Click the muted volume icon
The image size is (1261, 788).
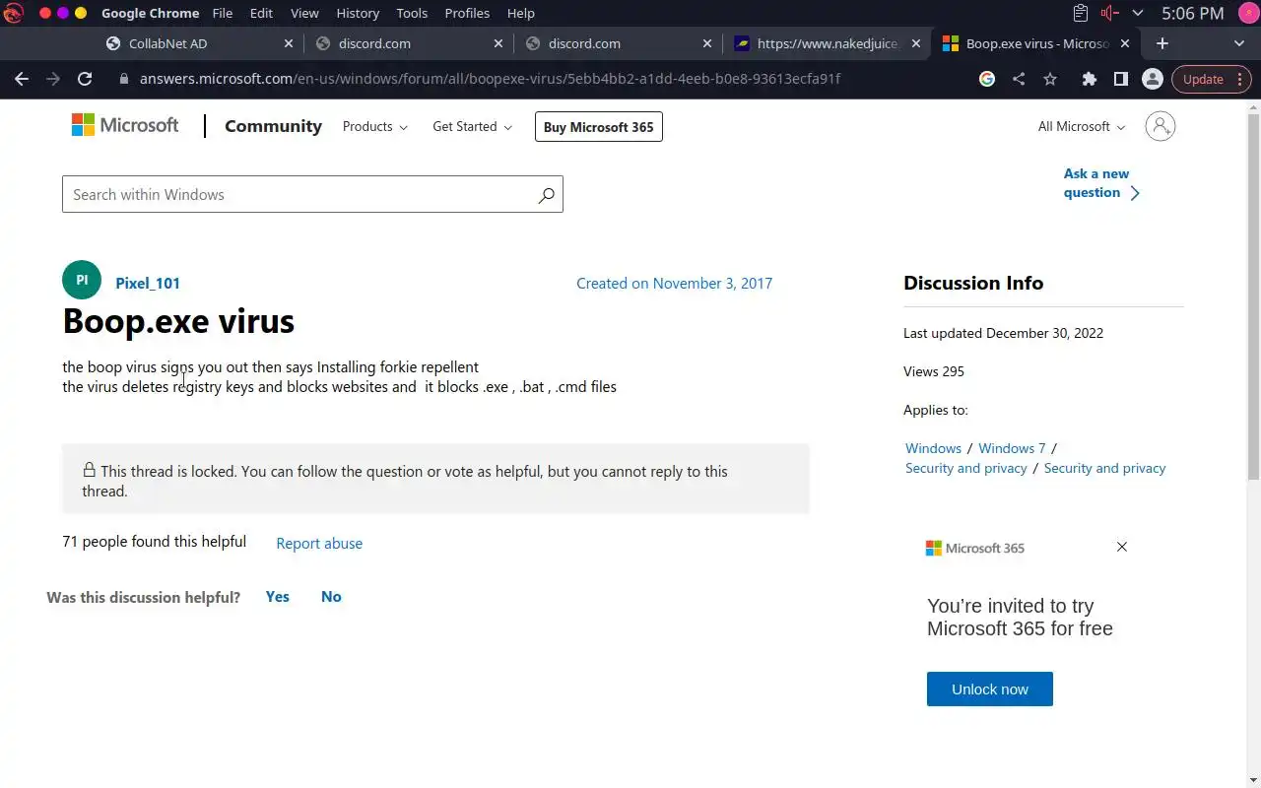tap(1109, 13)
